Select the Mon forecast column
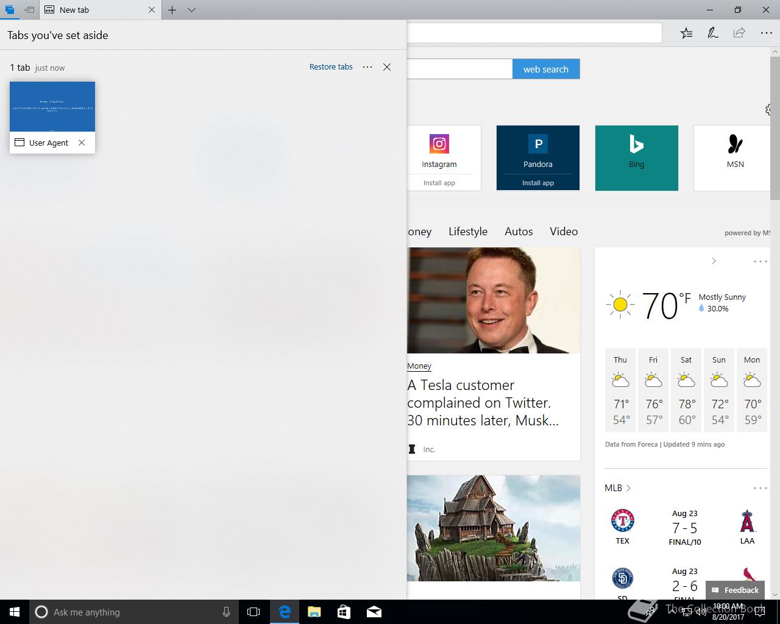 752,389
